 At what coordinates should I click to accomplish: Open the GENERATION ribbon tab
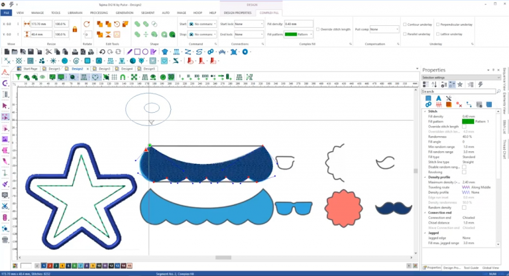pos(124,13)
